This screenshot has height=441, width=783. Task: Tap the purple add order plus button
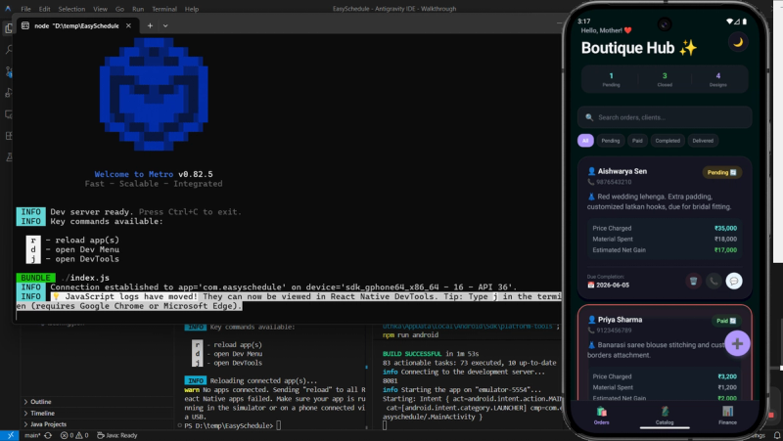click(737, 344)
